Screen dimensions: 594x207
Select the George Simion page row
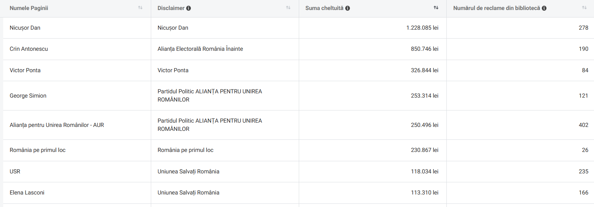click(x=28, y=96)
